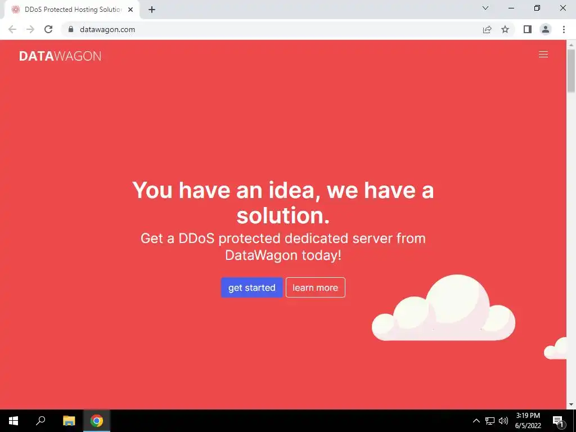Image resolution: width=576 pixels, height=432 pixels.
Task: Close the Chrome window
Action: (562, 8)
